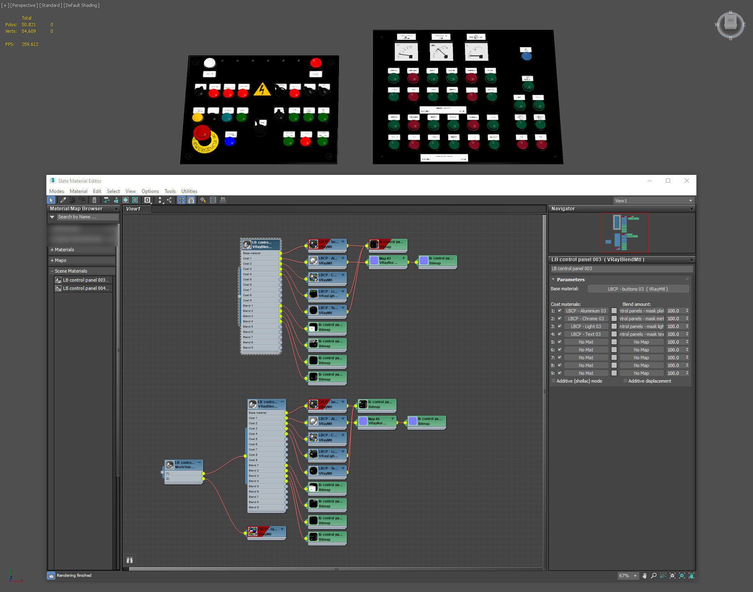The image size is (753, 592).
Task: Uncheck coat material 1 checkbox
Action: (x=559, y=311)
